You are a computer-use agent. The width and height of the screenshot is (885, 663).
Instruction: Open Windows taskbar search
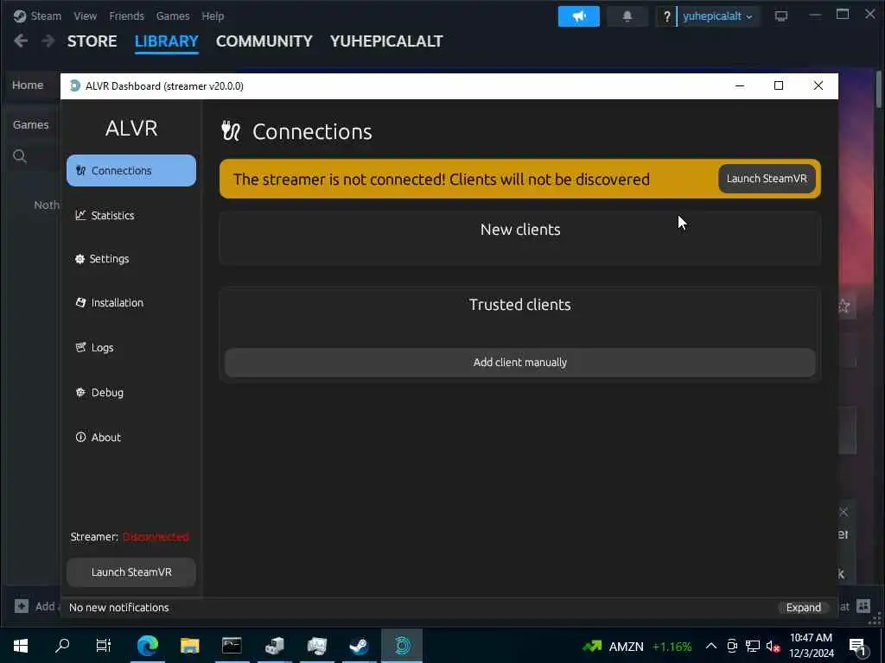(62, 646)
